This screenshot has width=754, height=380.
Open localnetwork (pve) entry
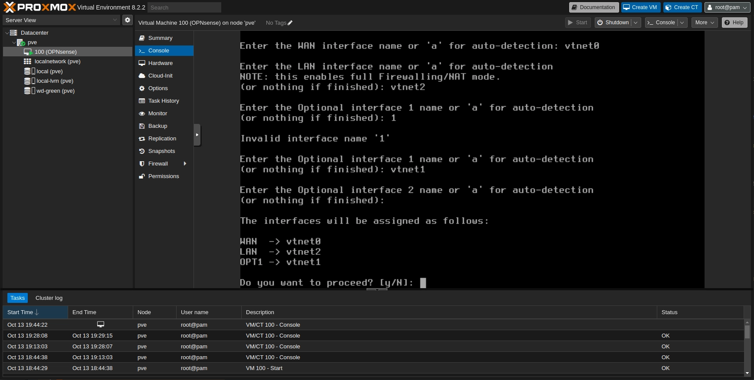(57, 62)
